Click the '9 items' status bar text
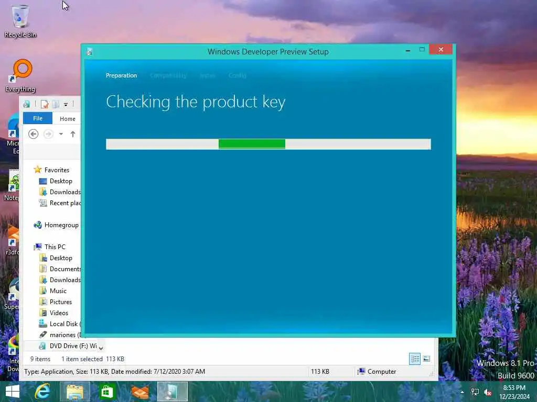Image resolution: width=537 pixels, height=402 pixels. [x=40, y=359]
